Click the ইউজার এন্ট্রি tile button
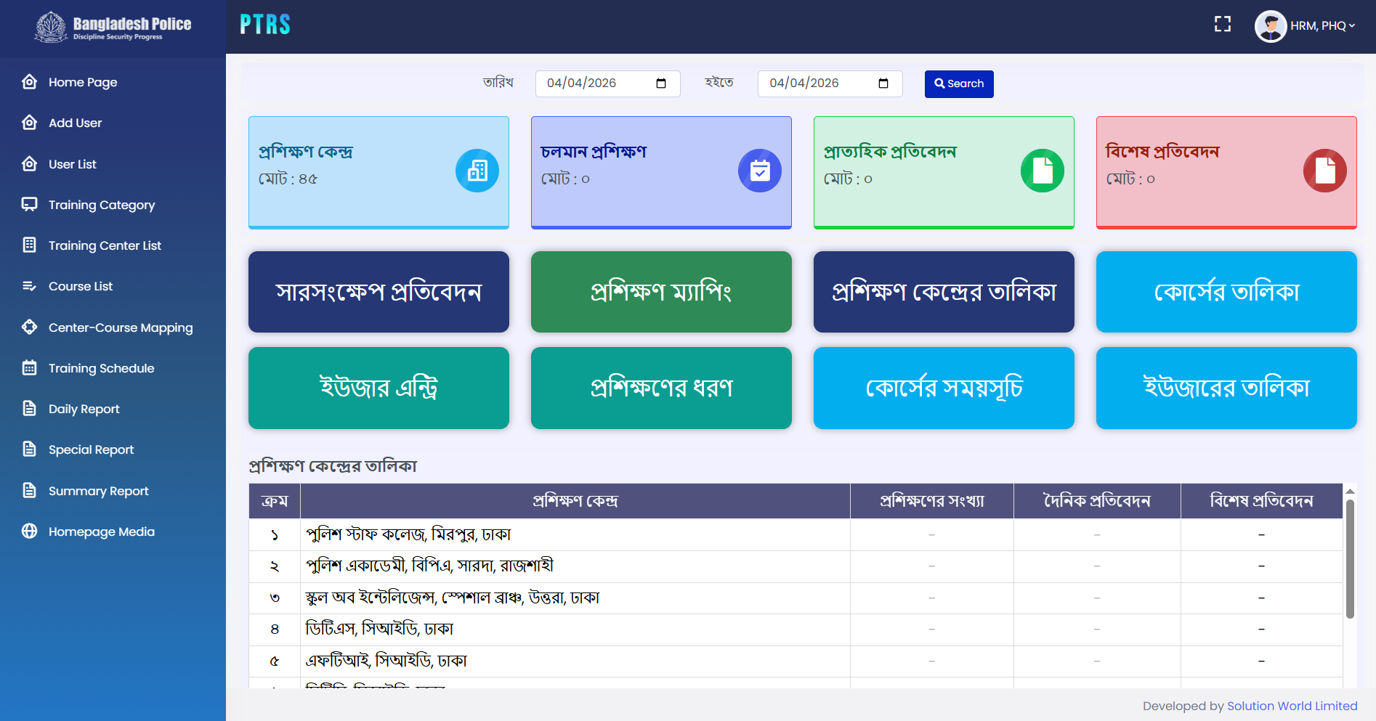 (x=379, y=388)
